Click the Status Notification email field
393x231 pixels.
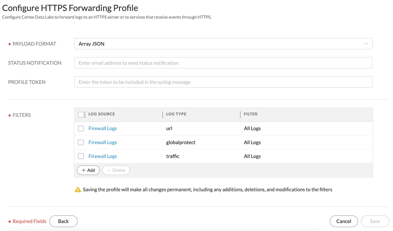(223, 63)
